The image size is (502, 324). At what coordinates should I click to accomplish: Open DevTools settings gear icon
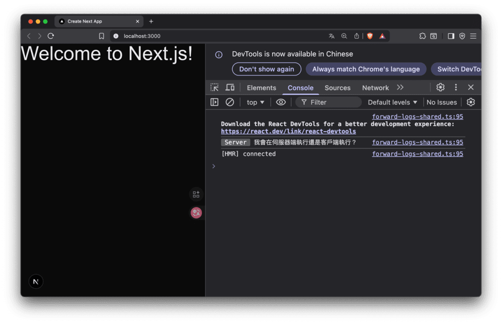pos(440,87)
